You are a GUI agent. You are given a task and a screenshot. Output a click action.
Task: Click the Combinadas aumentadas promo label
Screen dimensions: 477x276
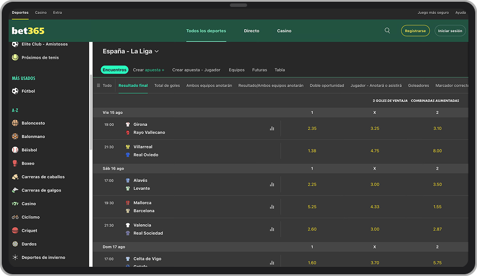click(x=434, y=101)
